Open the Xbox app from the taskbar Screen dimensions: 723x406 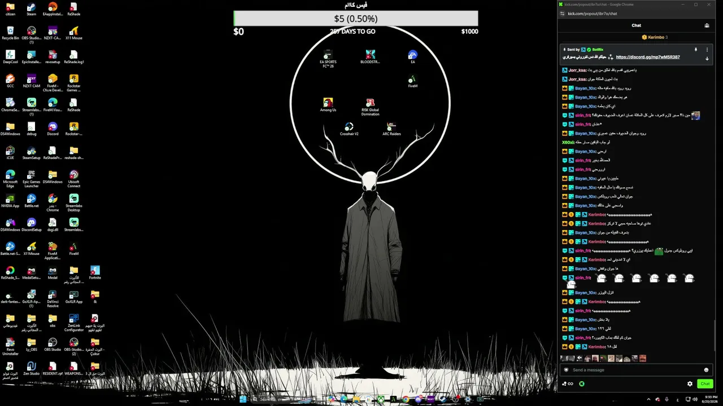381,399
